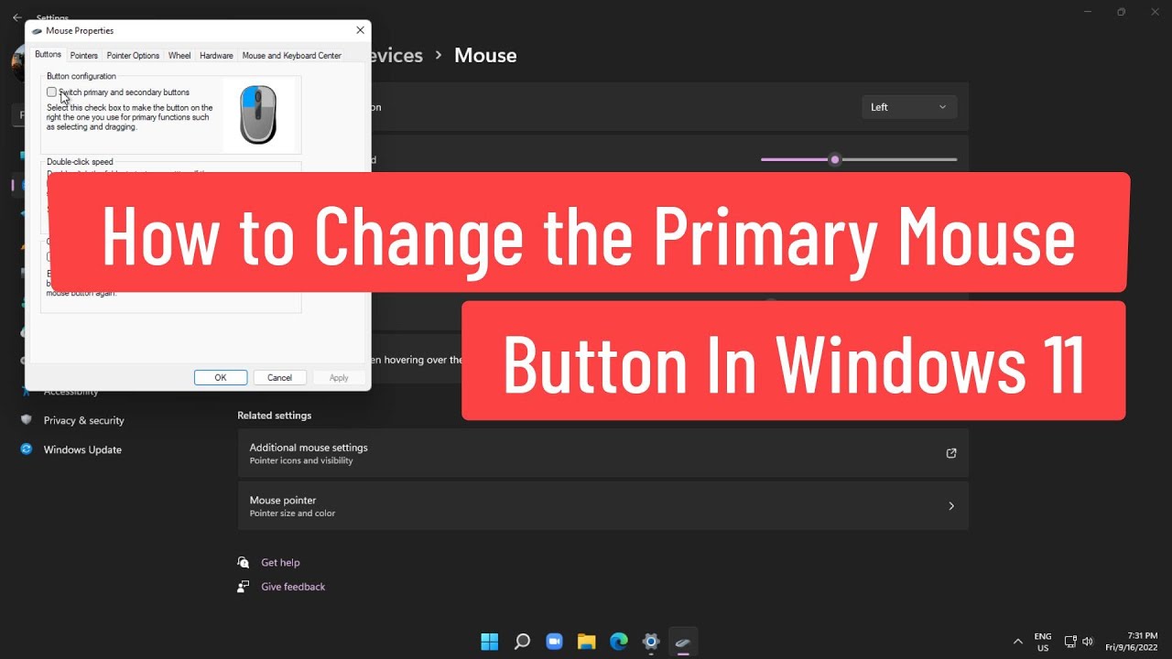Click the ENG US language indicator
1172x659 pixels.
1043,642
